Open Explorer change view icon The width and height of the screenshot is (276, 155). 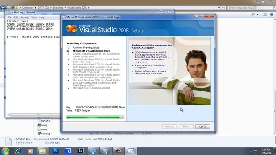[x=253, y=15]
